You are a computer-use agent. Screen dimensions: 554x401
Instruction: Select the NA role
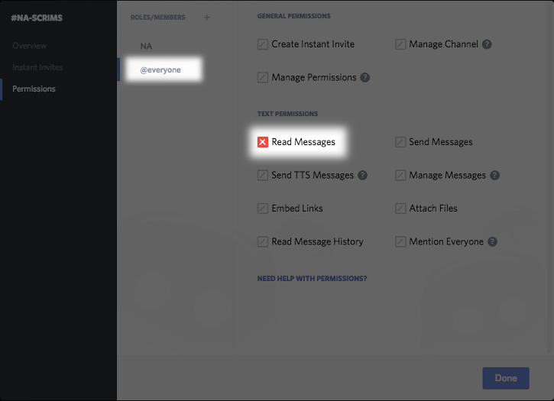pos(146,47)
